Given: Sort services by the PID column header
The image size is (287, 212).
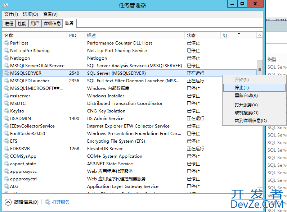Looking at the screenshot, I should tap(76, 36).
